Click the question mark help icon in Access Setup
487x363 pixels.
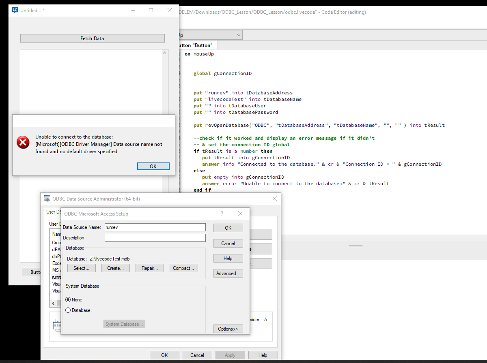click(x=222, y=214)
